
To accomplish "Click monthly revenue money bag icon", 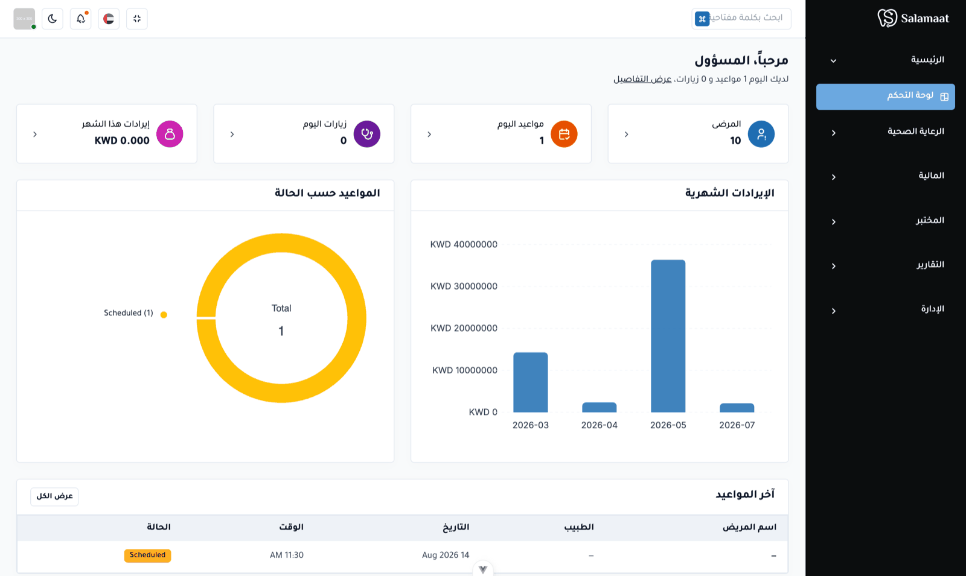I will (x=170, y=134).
